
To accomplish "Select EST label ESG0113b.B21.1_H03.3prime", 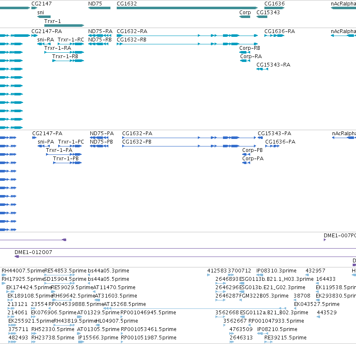I will [x=277, y=279].
